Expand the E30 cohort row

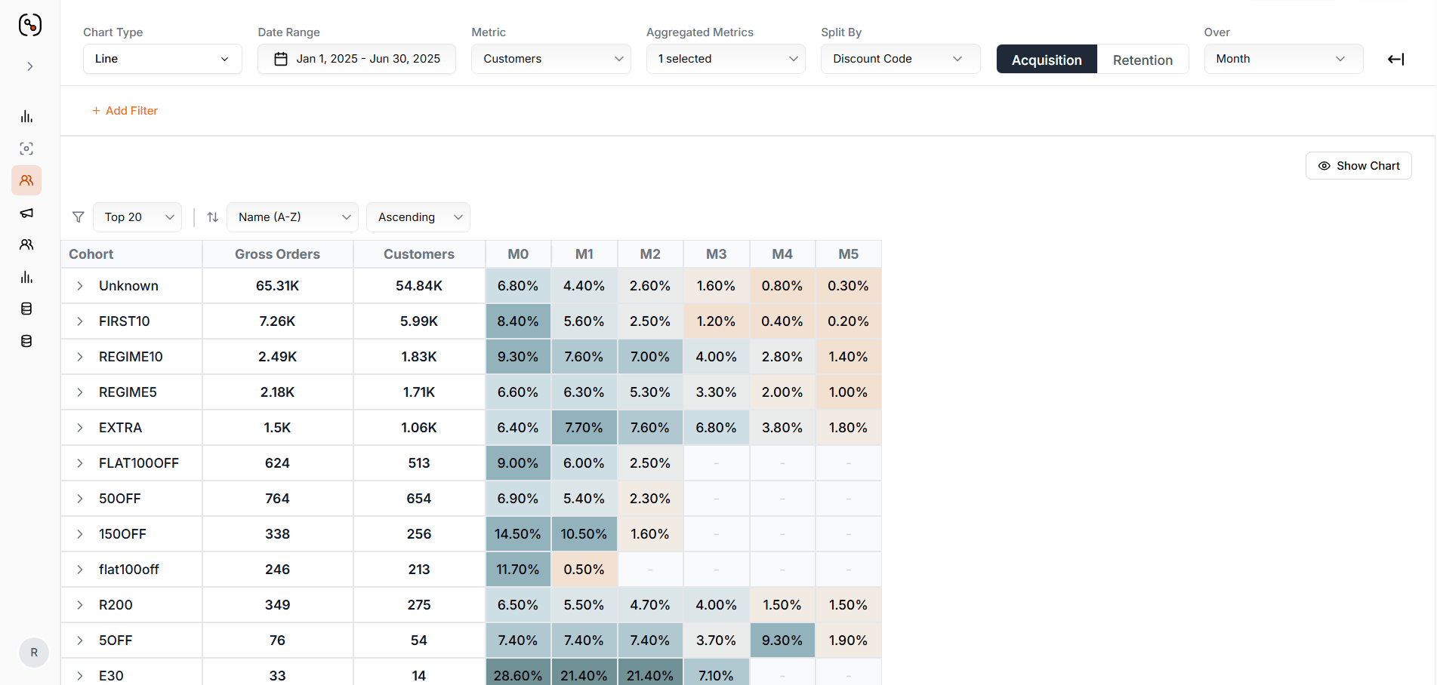80,676
